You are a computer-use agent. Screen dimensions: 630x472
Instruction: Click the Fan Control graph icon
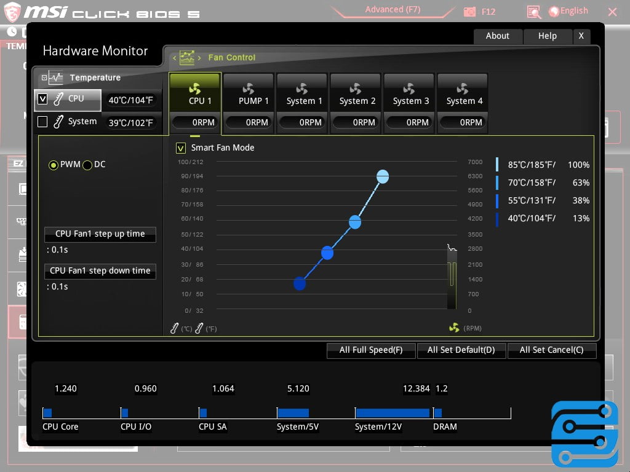pos(187,58)
